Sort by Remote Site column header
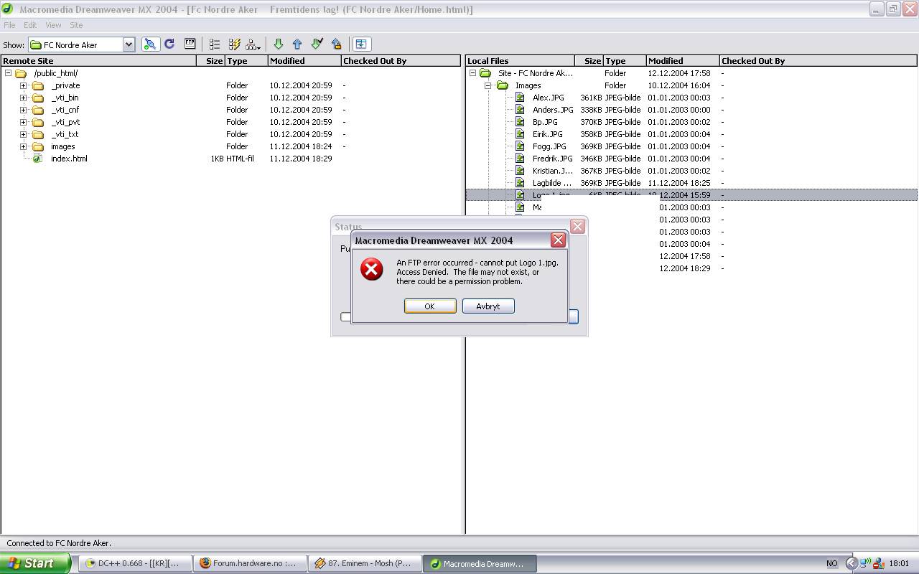The height and width of the screenshot is (574, 919). click(99, 61)
